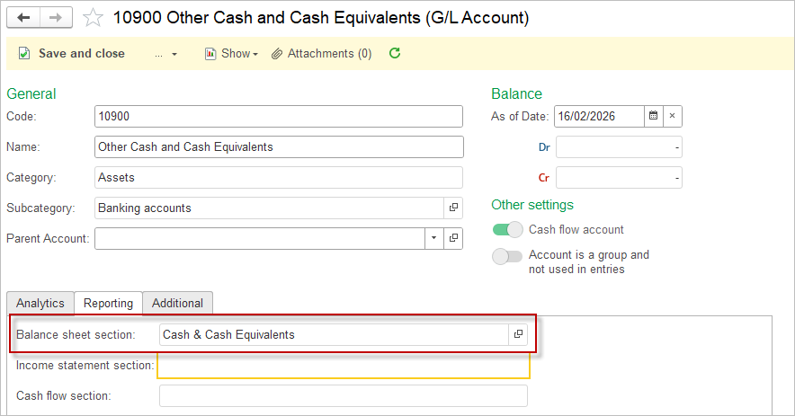The image size is (795, 416).
Task: Open Attachments (0)
Action: 321,54
